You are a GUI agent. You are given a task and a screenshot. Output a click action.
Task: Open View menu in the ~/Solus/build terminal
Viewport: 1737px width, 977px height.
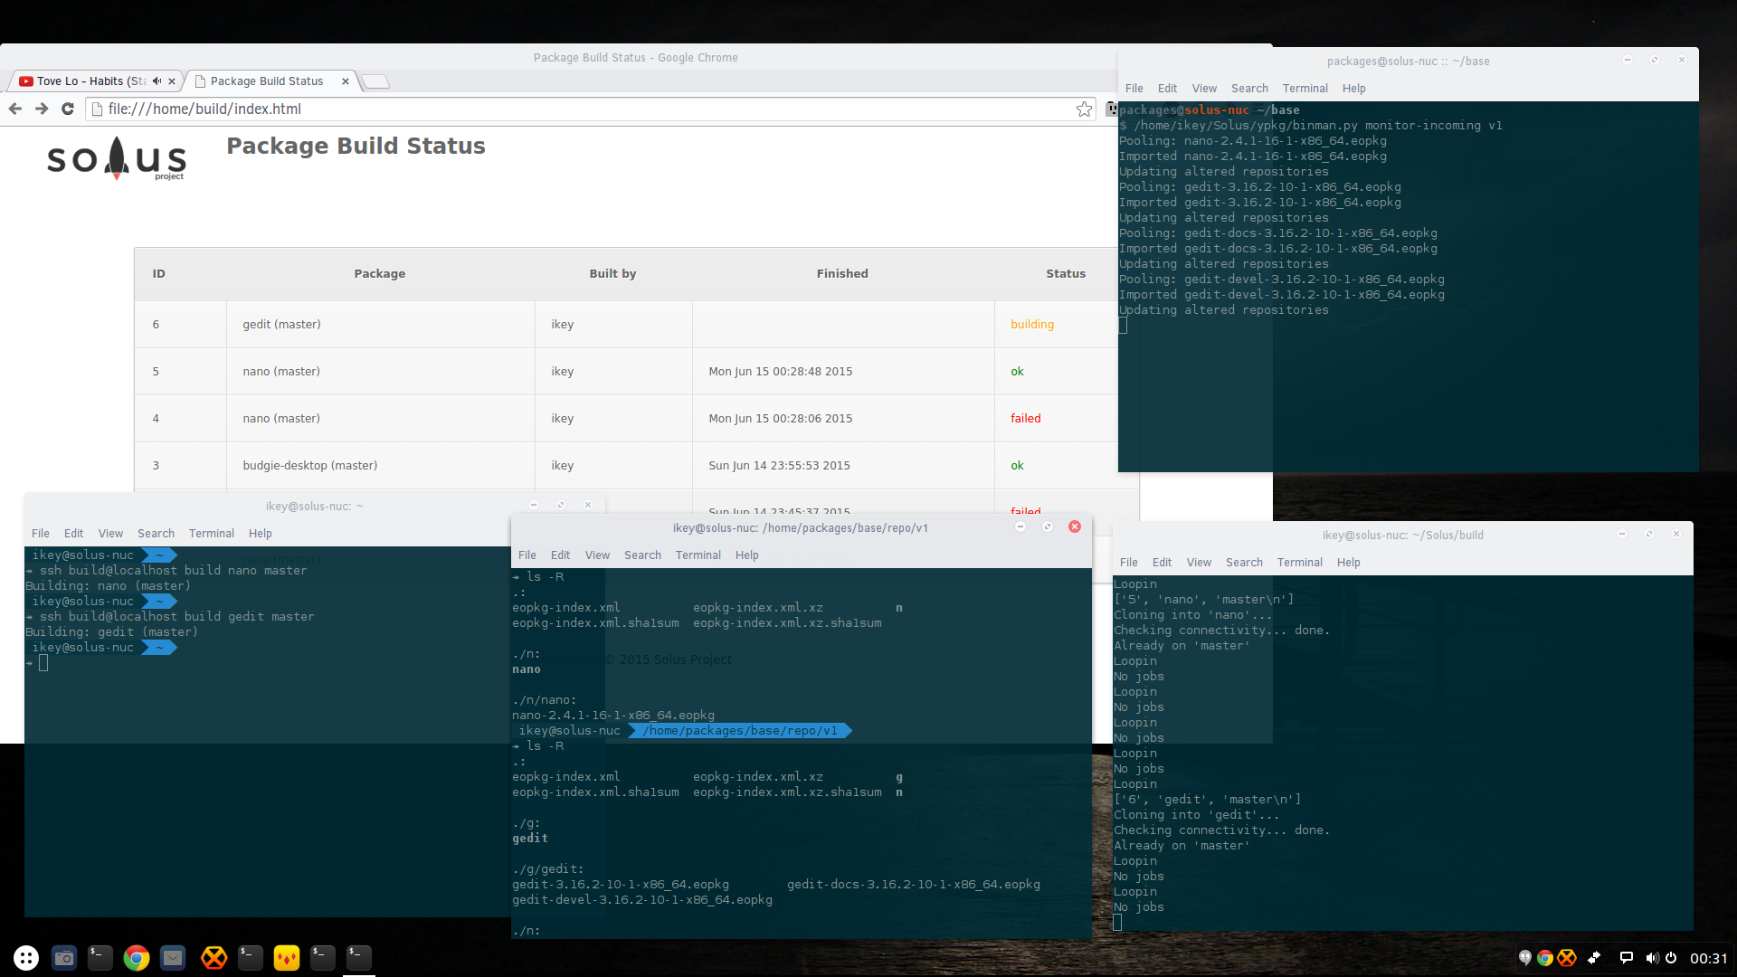1200,563
